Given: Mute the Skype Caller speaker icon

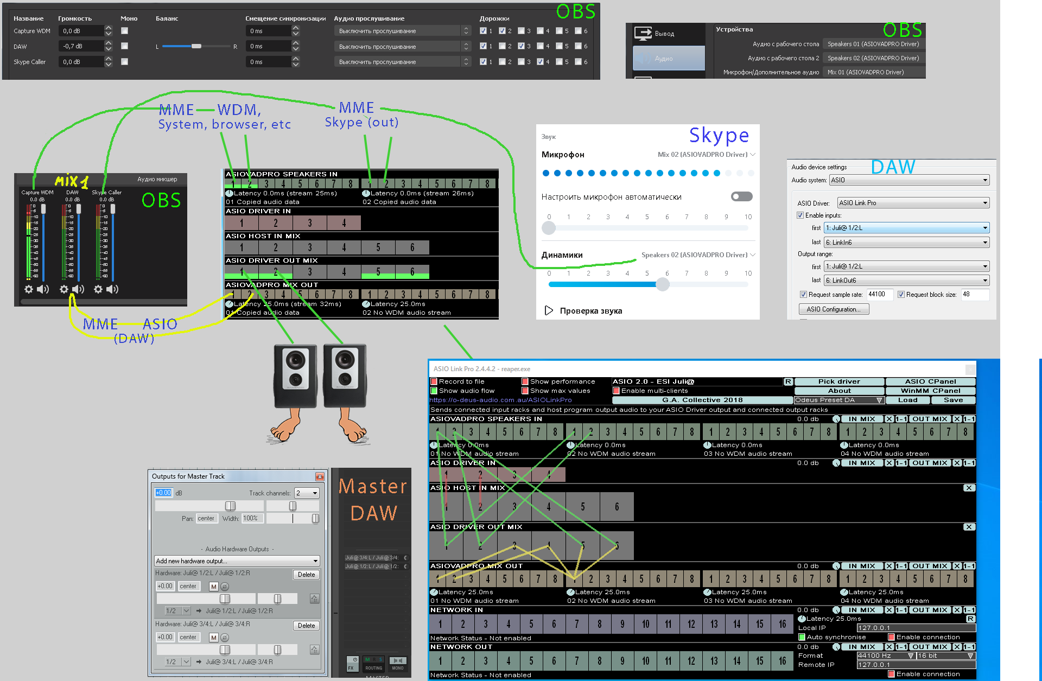Looking at the screenshot, I should [x=112, y=289].
